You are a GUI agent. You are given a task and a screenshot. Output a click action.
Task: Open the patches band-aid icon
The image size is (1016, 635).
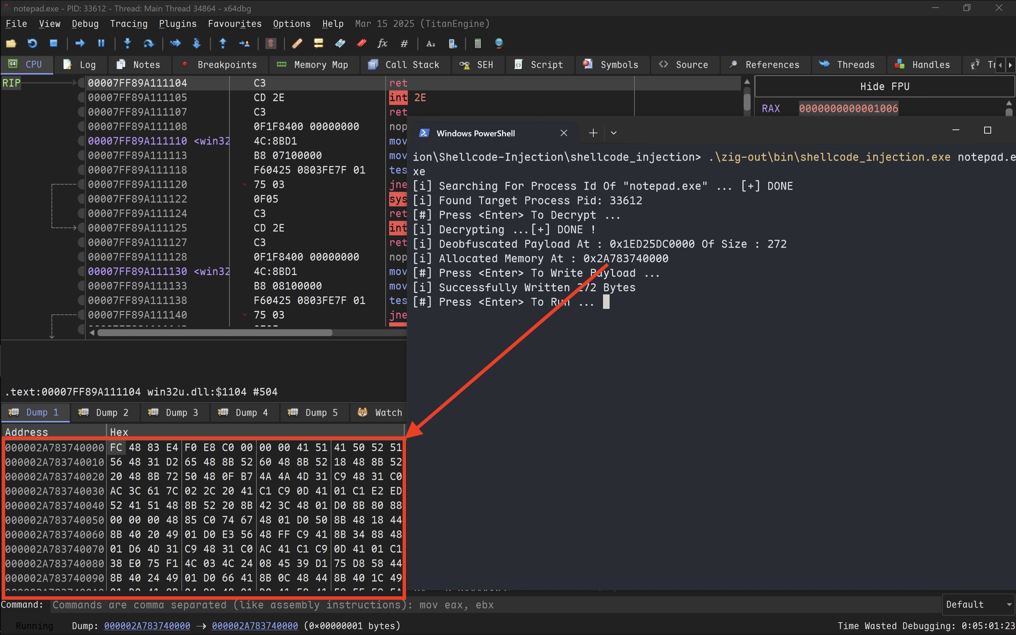point(297,43)
